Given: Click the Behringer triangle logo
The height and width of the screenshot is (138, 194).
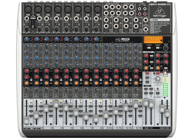Looking at the screenshot, I should tap(160, 10).
